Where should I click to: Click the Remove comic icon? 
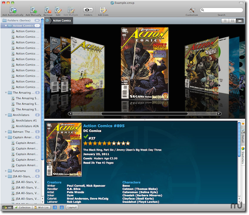(48, 10)
